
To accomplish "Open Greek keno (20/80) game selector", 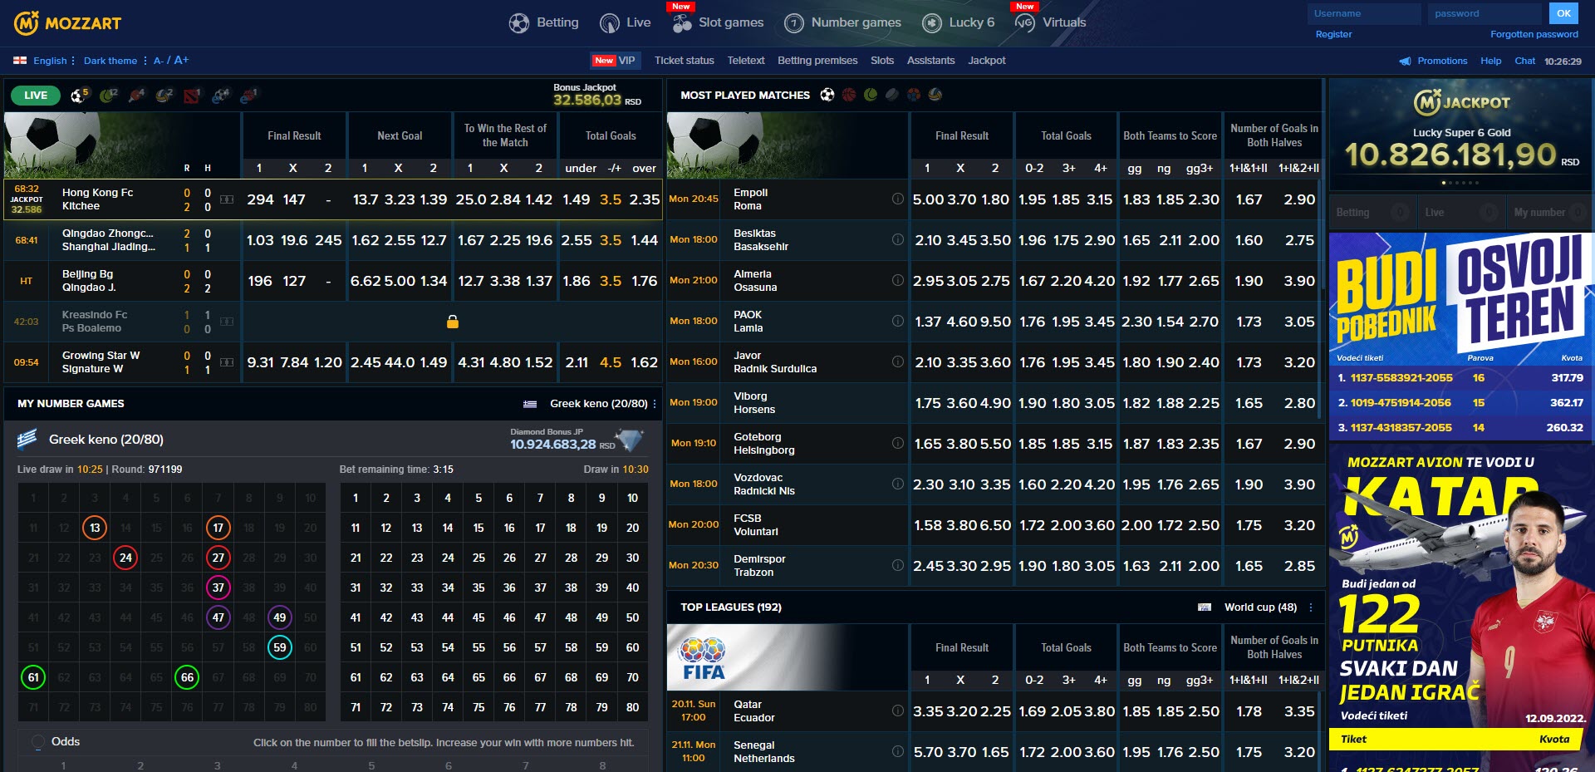I will point(603,404).
